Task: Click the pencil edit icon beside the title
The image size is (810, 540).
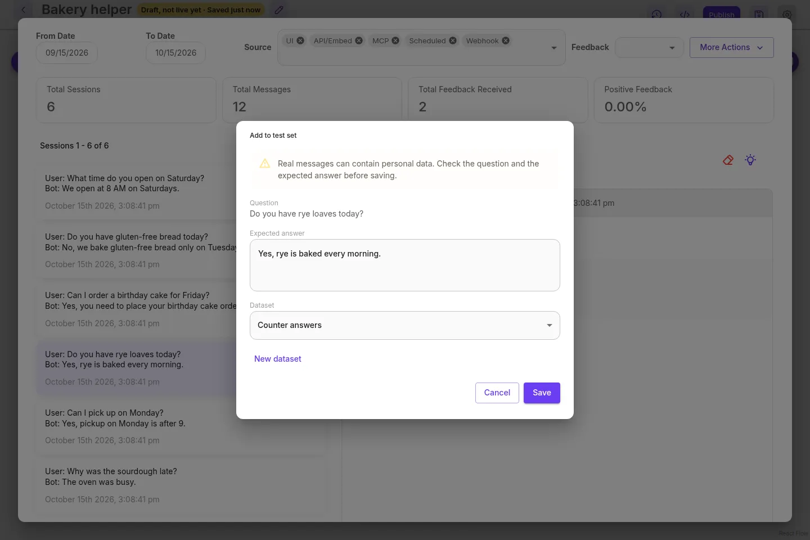Action: click(x=279, y=10)
